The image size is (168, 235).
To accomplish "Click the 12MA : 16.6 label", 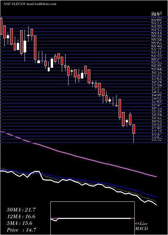I will pos(21,217).
